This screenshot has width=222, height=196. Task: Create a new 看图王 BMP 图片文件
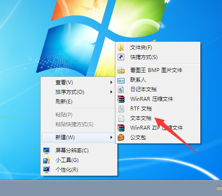tap(158, 70)
